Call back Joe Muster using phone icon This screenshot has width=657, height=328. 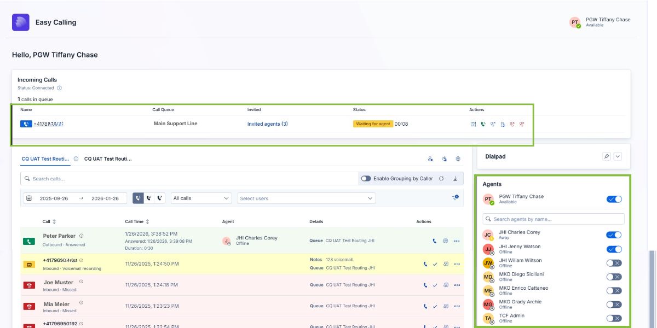coord(424,285)
